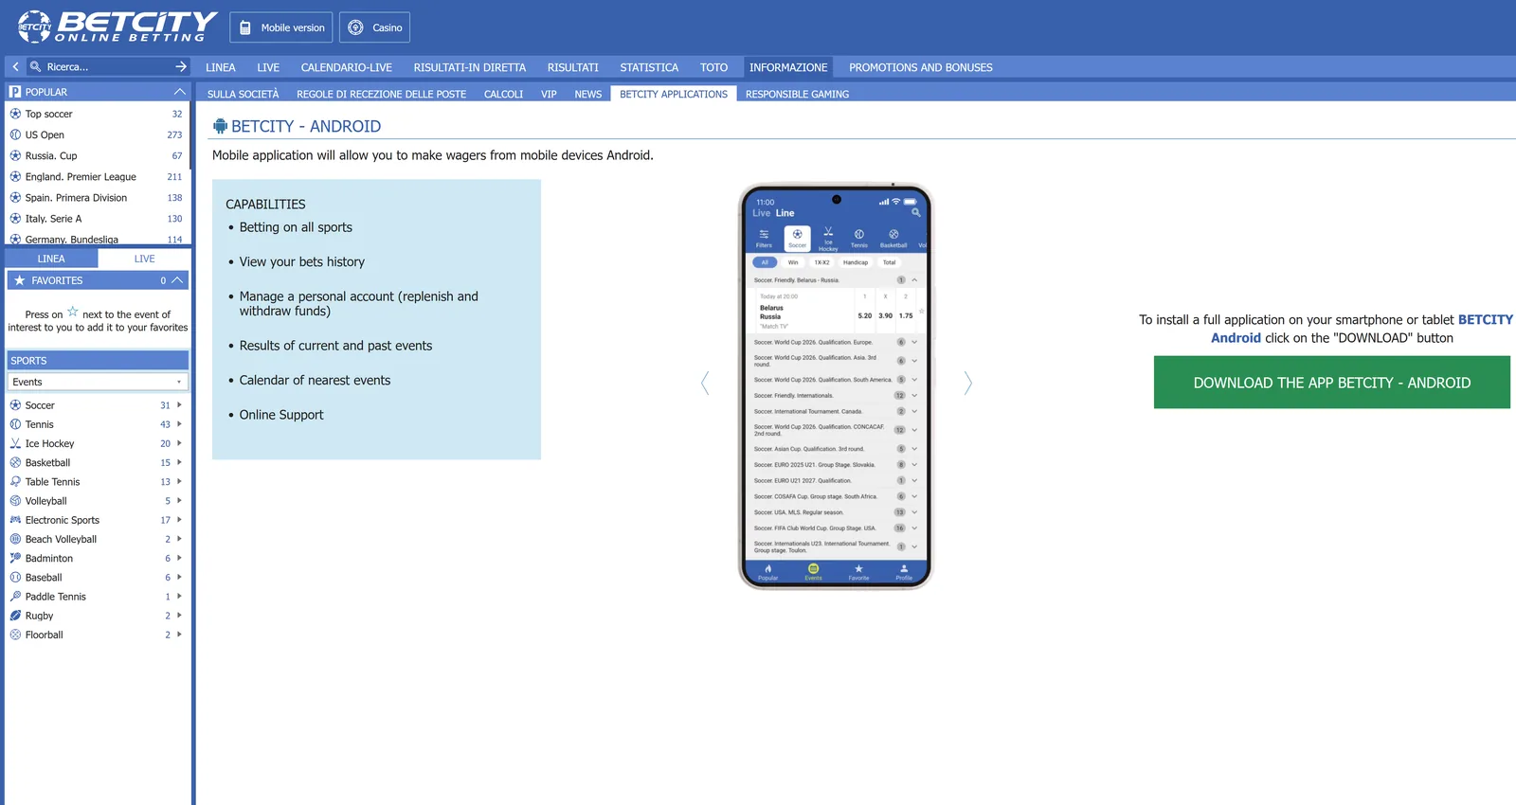Image resolution: width=1516 pixels, height=805 pixels.
Task: Open PROMOTIONS AND BONUSES menu
Action: (x=921, y=67)
